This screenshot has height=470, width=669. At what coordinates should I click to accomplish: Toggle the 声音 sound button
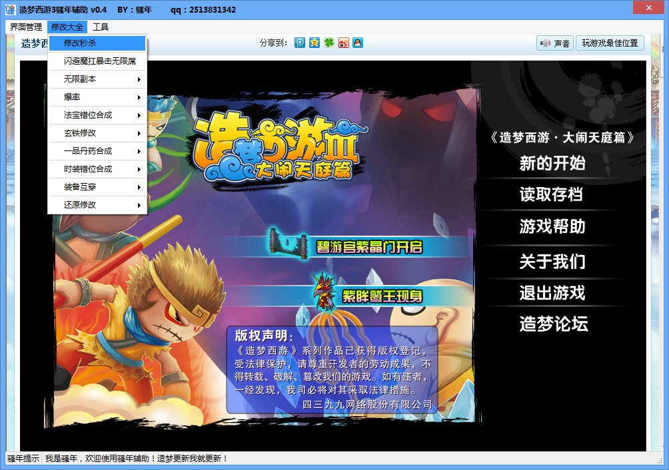555,43
